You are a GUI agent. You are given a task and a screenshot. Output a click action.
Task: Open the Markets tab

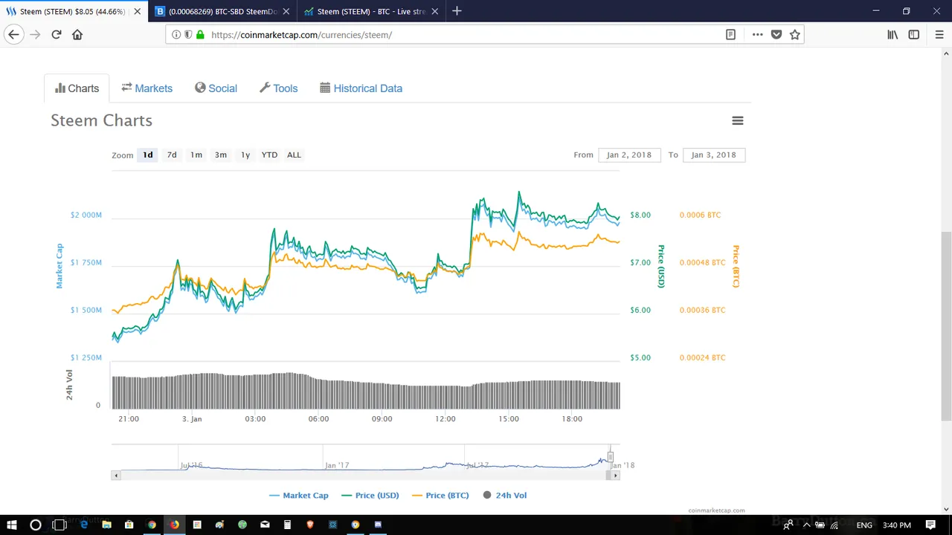click(147, 88)
